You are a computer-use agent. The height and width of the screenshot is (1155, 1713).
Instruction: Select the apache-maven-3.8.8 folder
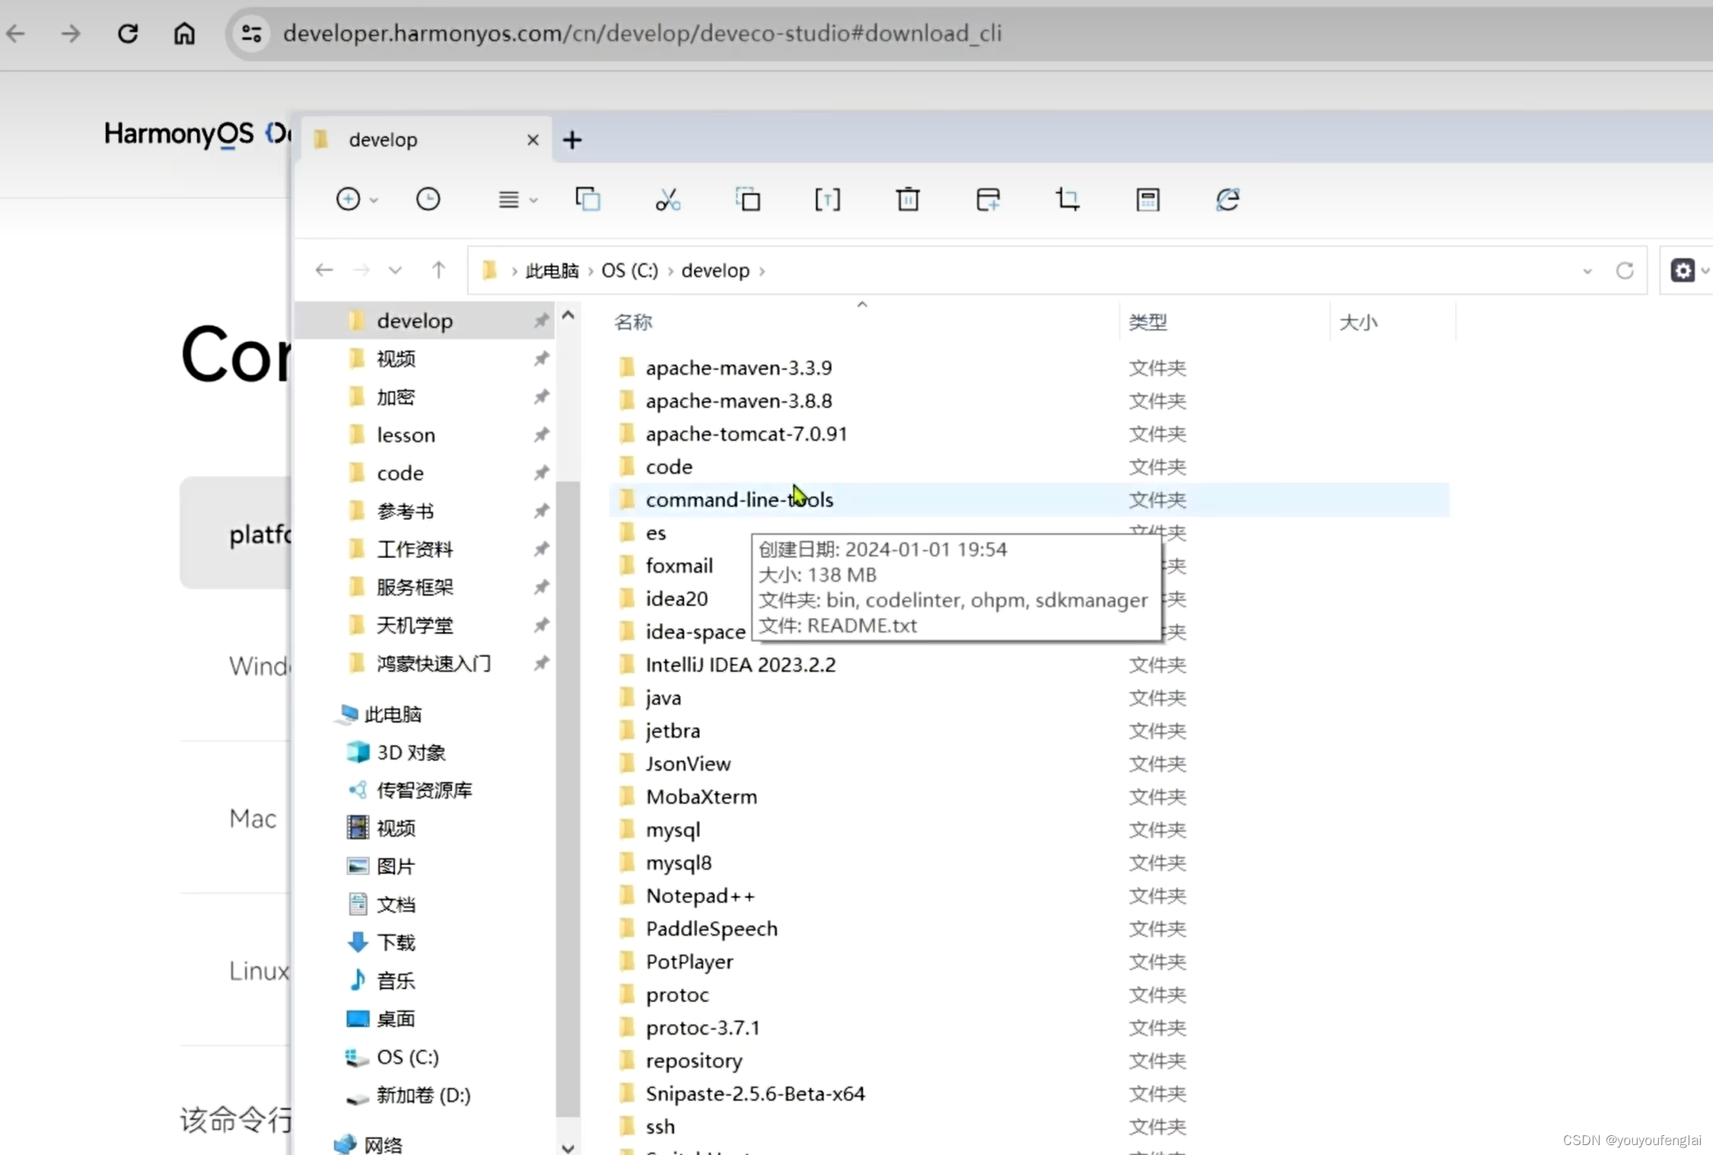click(x=738, y=400)
